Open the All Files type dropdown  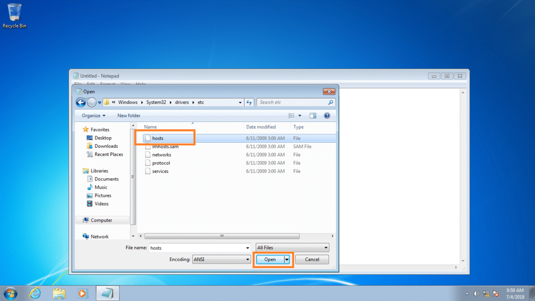tap(292, 248)
